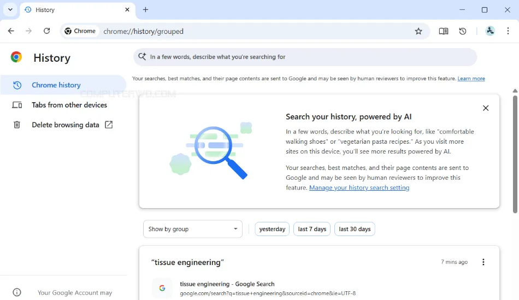
Task: Open the toolbar history clock icon
Action: tap(463, 31)
